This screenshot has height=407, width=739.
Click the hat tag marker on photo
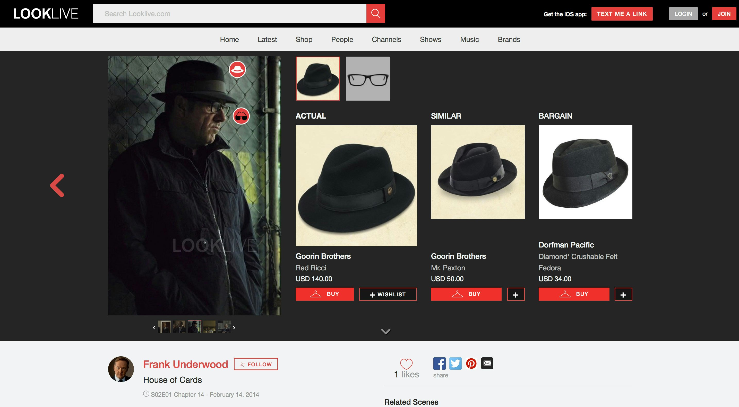click(237, 69)
